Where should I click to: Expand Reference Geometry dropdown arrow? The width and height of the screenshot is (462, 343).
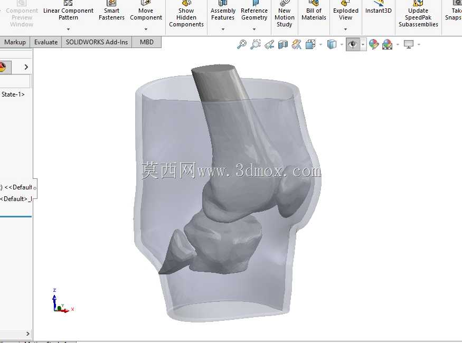pos(254,29)
